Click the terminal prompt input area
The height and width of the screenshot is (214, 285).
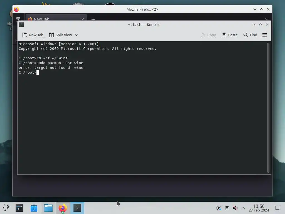pyautogui.click(x=38, y=72)
